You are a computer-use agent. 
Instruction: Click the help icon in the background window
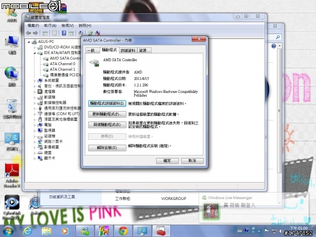pyautogui.click(x=274, y=46)
